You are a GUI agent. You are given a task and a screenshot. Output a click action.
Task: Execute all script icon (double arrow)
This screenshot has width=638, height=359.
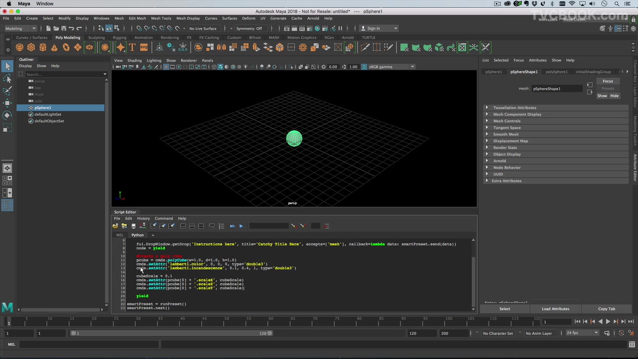tap(232, 226)
